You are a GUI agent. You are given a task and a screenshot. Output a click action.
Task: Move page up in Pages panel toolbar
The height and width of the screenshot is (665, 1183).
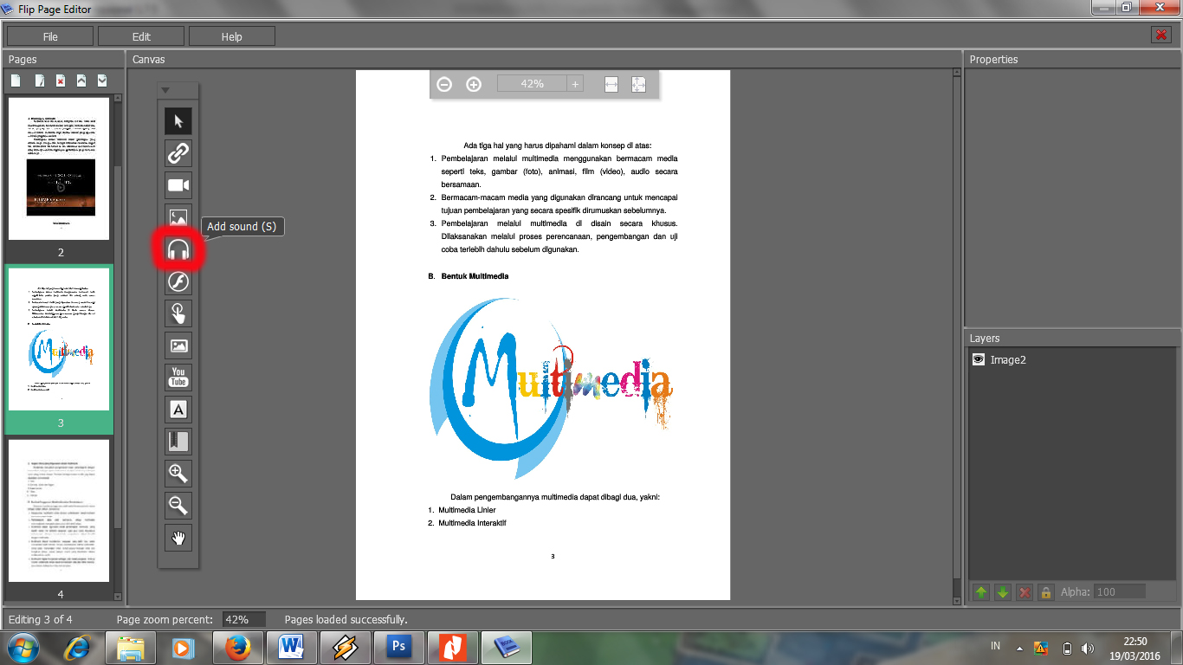point(81,81)
